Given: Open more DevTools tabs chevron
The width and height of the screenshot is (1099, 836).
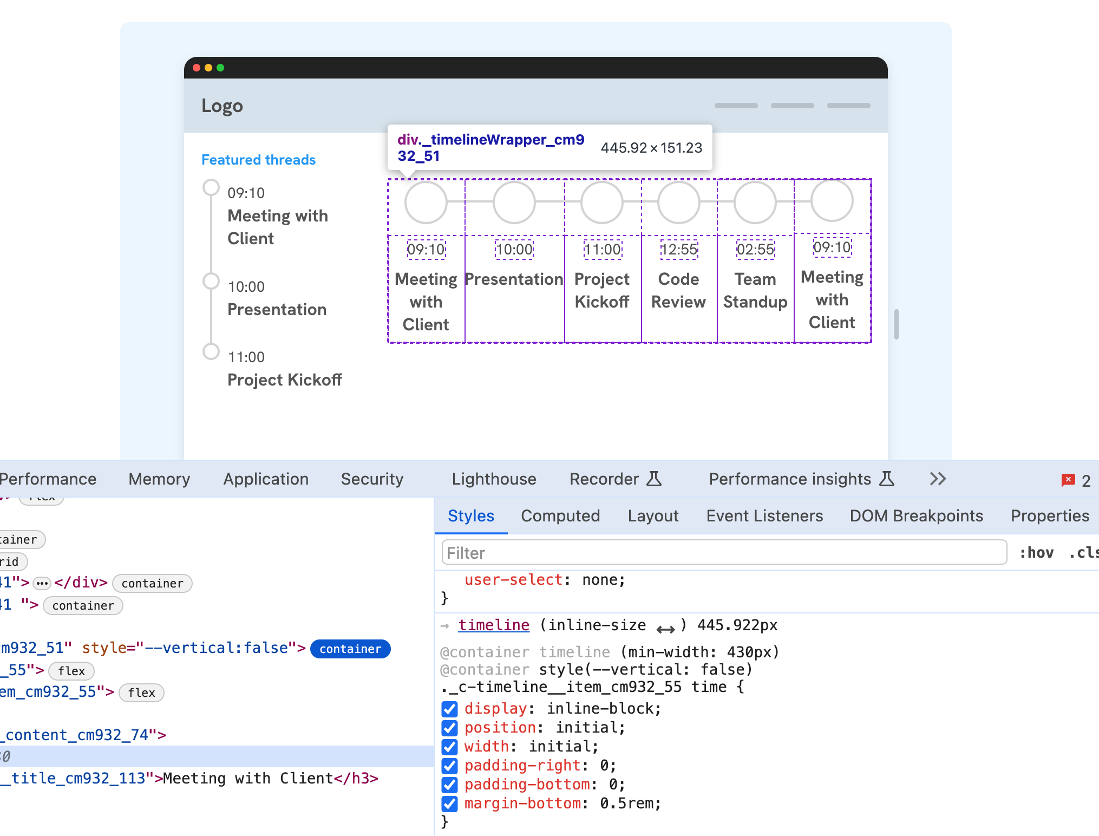Looking at the screenshot, I should (938, 479).
